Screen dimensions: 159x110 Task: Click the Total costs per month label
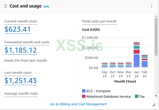point(99,21)
